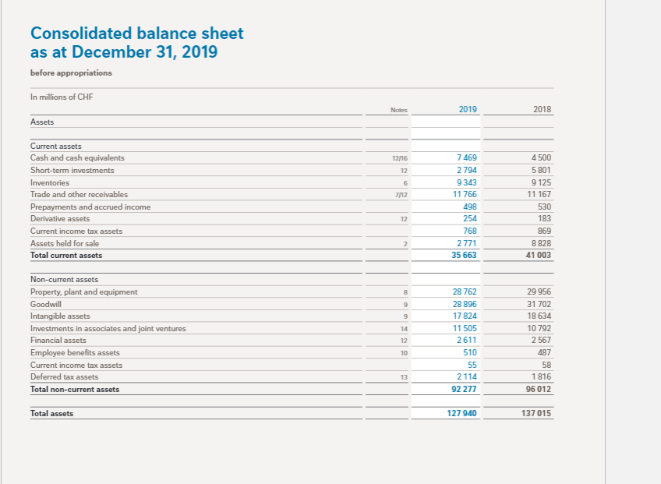Viewport: 661px width, 484px height.
Task: Click the Derivative assets line item
Action: [x=59, y=219]
